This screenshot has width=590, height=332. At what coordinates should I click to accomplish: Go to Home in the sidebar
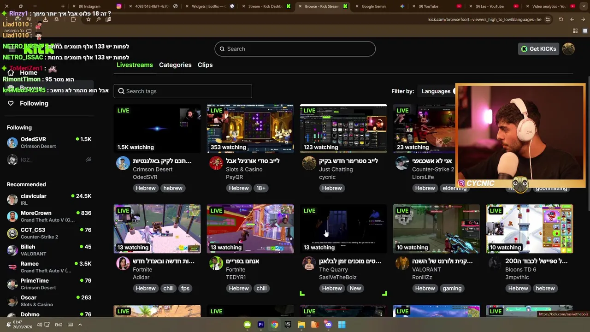(29, 73)
